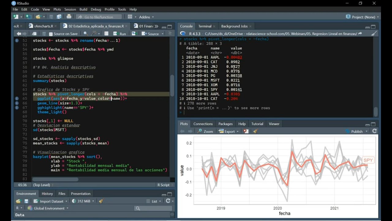Maximize the Console pane
This screenshot has height=221, width=392.
pos(373,27)
